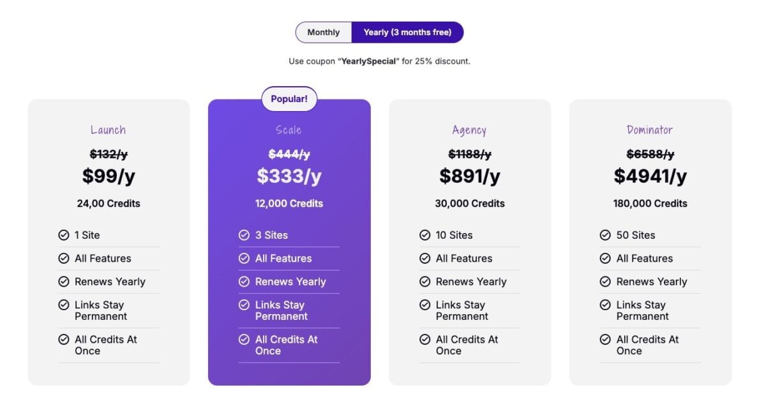Click the Launch plan's Renews Yearly checkmark

[x=64, y=282]
